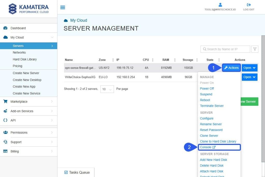Open Create New Server sidebar link

pos(26,73)
